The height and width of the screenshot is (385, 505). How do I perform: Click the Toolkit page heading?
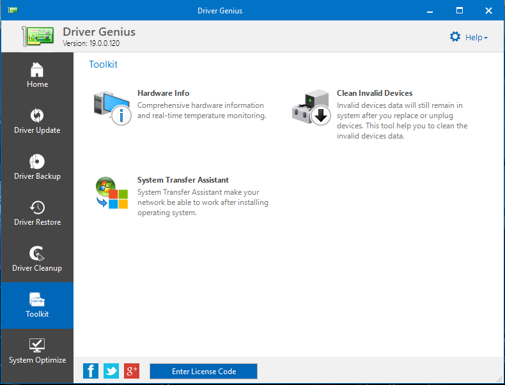103,64
